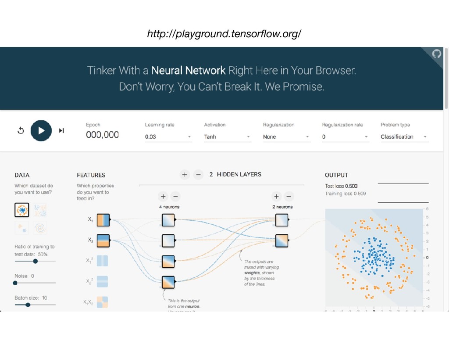Select first neuron in first hidden layer

click(x=168, y=220)
